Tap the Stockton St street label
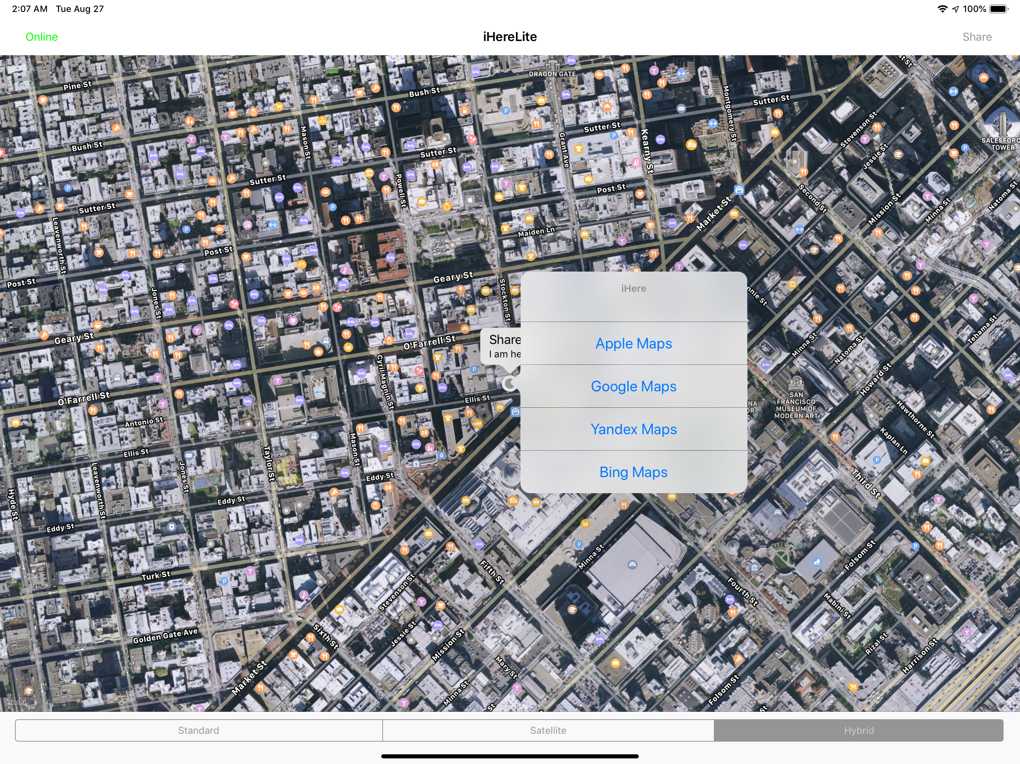 (x=505, y=300)
